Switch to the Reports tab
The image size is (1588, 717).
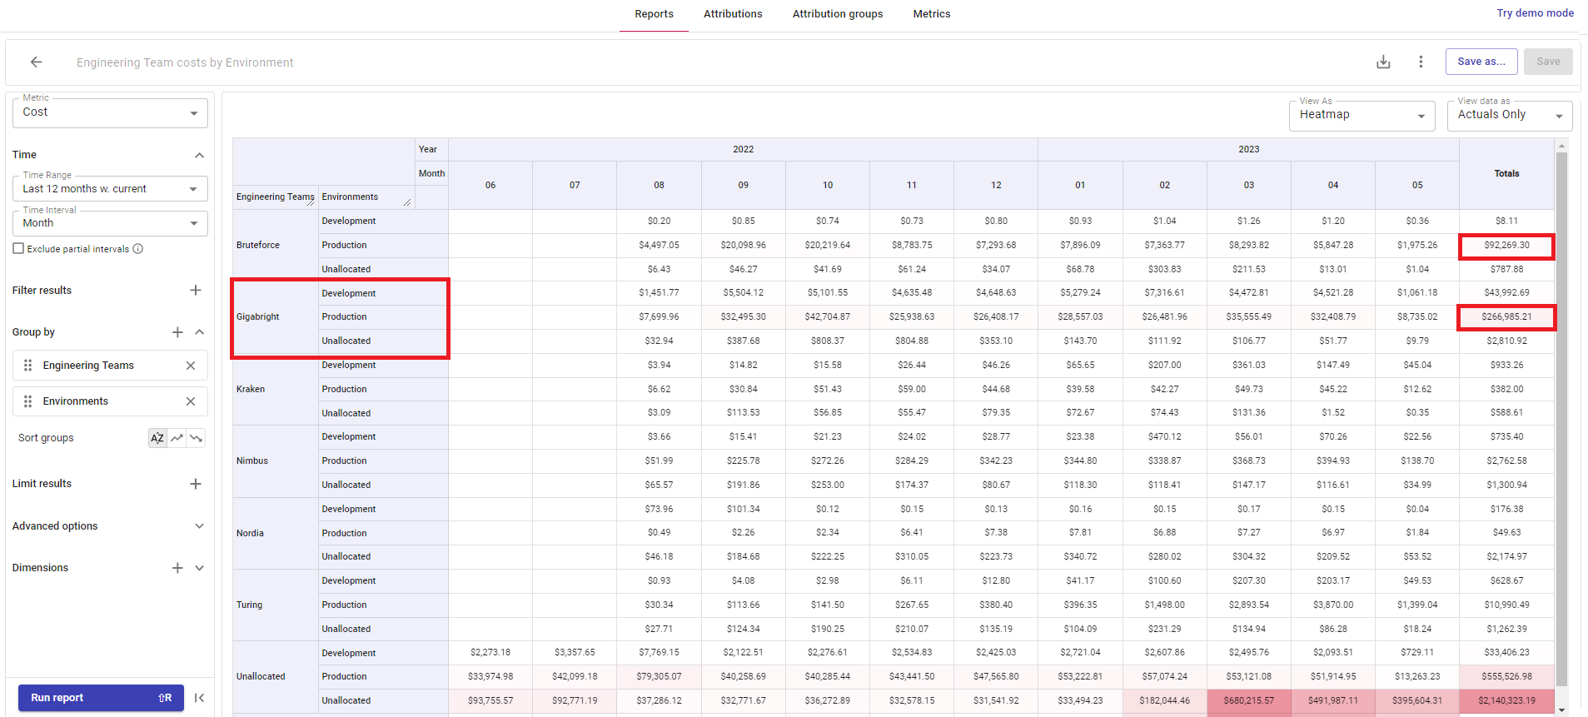[x=654, y=14]
